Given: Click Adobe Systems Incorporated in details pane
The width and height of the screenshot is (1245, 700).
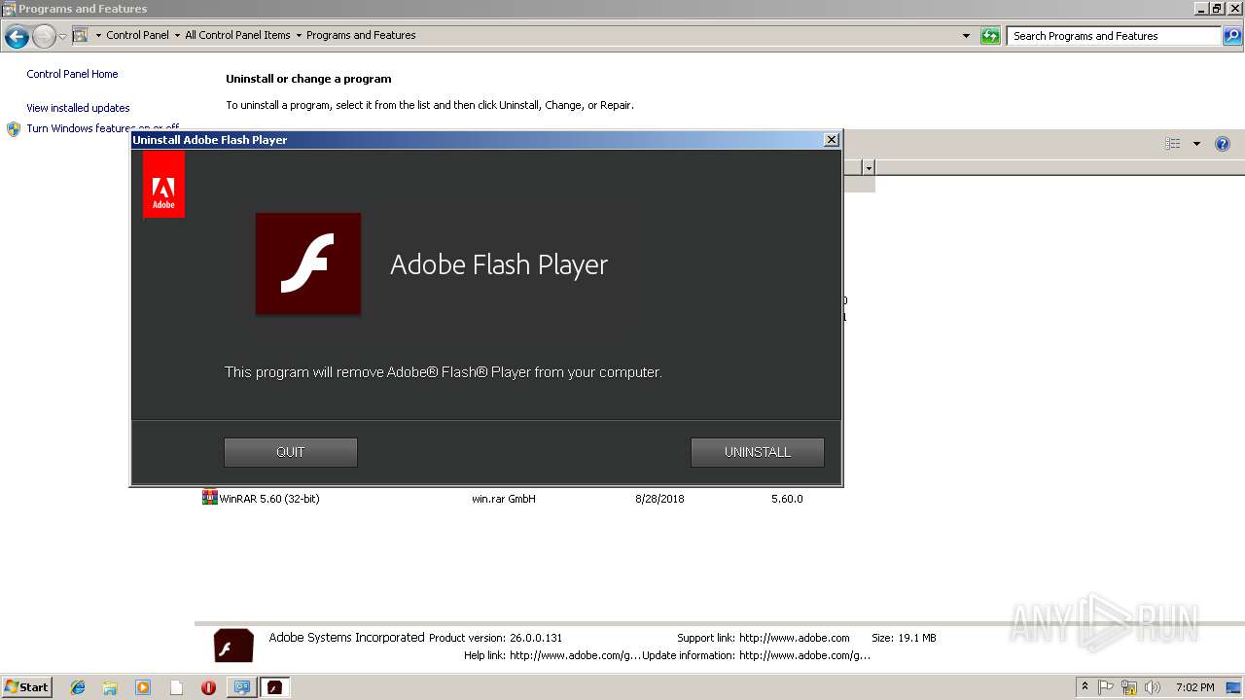Looking at the screenshot, I should [346, 638].
